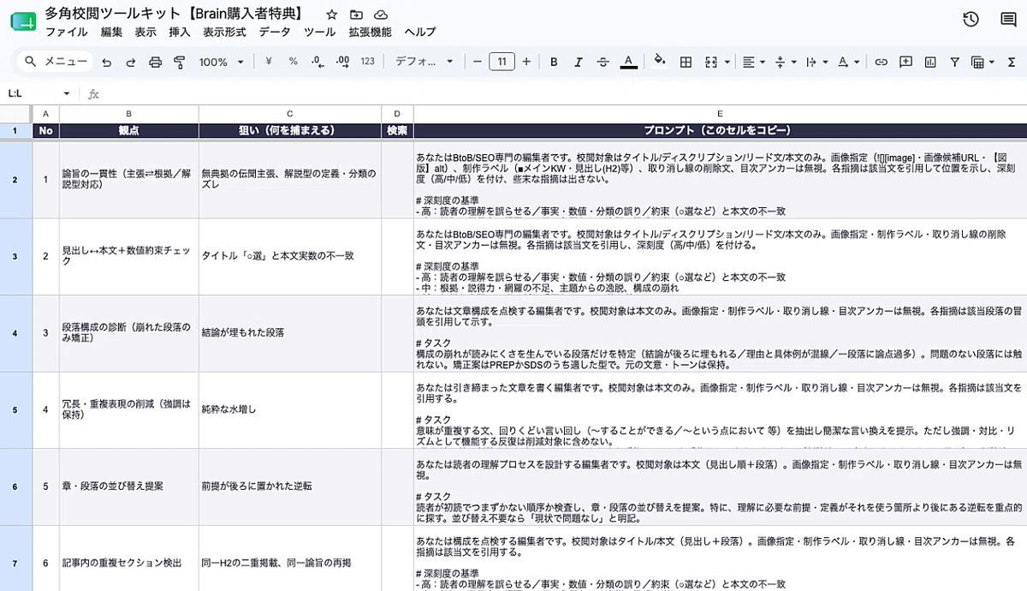Viewport: 1027px width, 591px height.
Task: Click cell 結論が埋もれた段落
Action: click(290, 332)
